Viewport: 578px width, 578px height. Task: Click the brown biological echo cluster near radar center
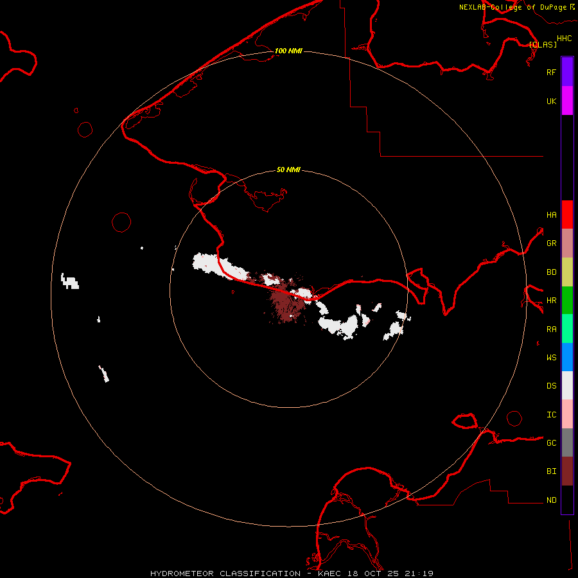[287, 303]
